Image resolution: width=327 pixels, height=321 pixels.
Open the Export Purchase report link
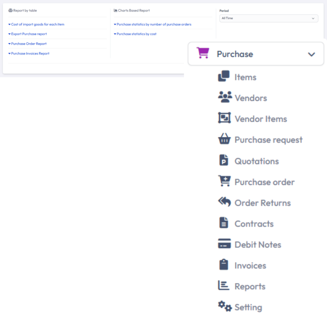[29, 34]
